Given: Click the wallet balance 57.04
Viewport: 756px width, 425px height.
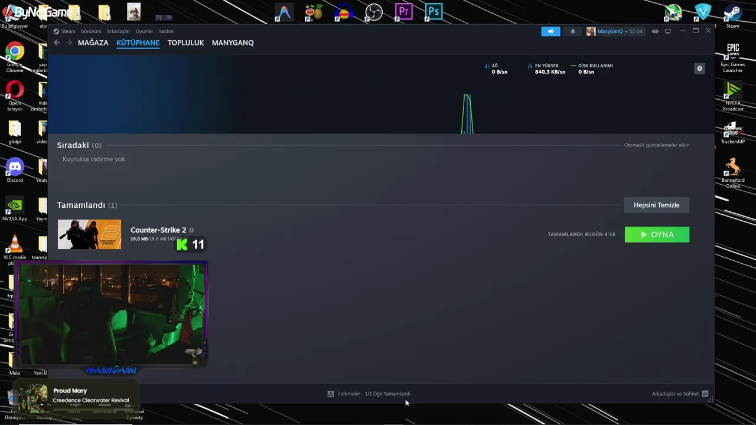Looking at the screenshot, I should 636,31.
